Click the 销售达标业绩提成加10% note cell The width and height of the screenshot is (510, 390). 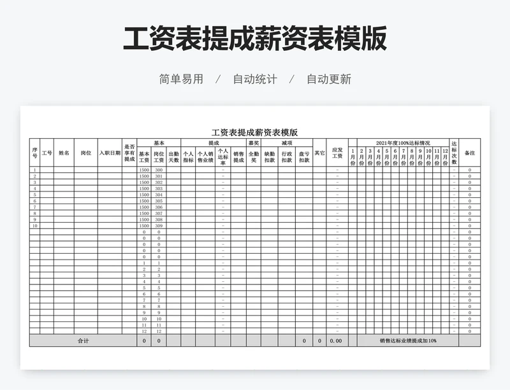(408, 340)
